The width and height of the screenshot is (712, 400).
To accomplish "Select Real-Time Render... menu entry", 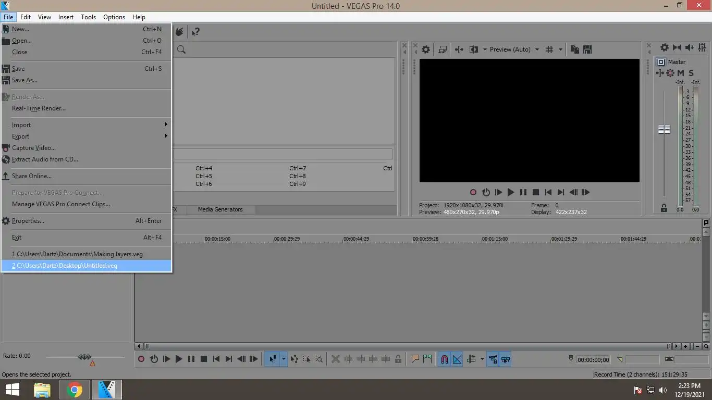I will 86,108.
